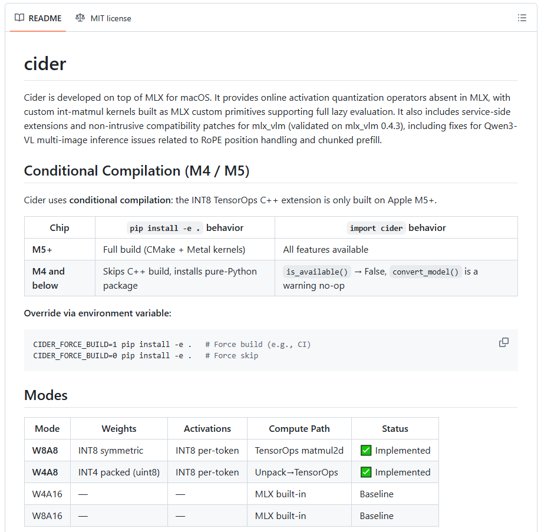The height and width of the screenshot is (532, 541).
Task: Click "MLX built-in" in the W8A16 row
Action: (x=280, y=516)
